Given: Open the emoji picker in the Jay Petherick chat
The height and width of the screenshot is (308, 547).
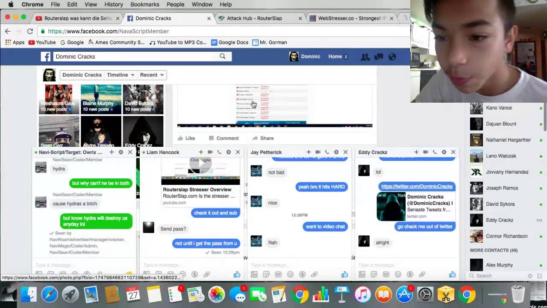Looking at the screenshot, I should tap(290, 274).
